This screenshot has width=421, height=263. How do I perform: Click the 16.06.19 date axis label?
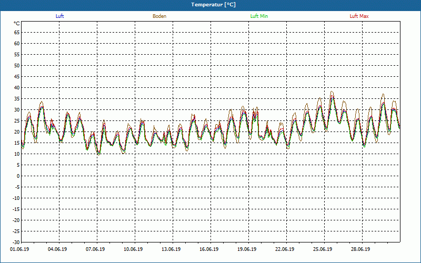point(209,249)
